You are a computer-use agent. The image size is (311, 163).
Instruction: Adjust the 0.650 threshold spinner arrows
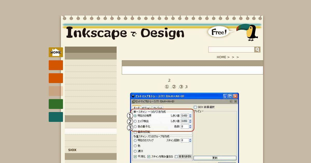tap(190, 121)
